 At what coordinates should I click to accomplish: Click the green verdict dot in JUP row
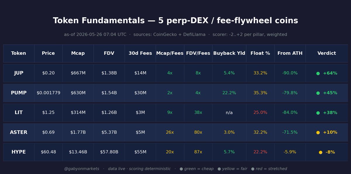point(318,73)
